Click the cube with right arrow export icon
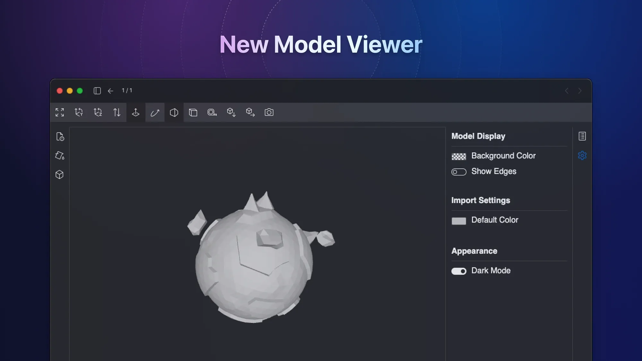The height and width of the screenshot is (361, 642). [x=250, y=112]
